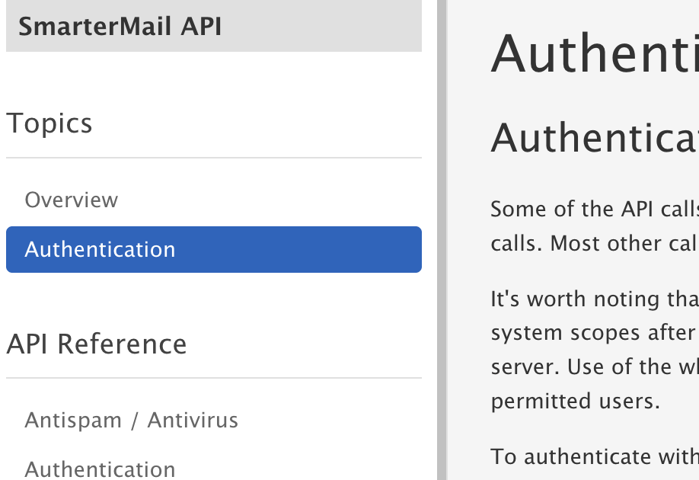Select the highlighted Authentication topic

213,249
